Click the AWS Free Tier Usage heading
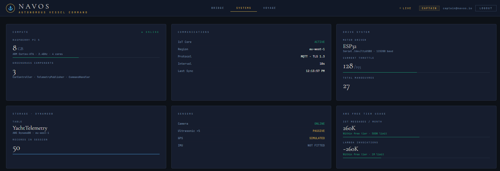Viewport: 500px width, 171px height. click(x=364, y=114)
